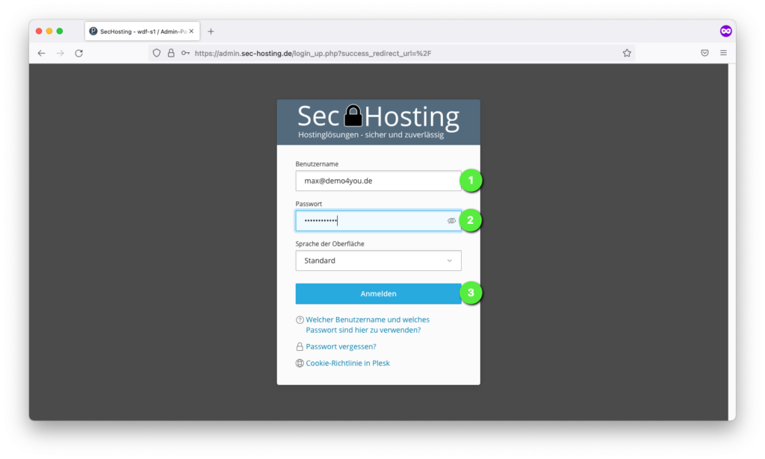Click the 'Passwort' field label
The image size is (765, 459).
tap(309, 204)
